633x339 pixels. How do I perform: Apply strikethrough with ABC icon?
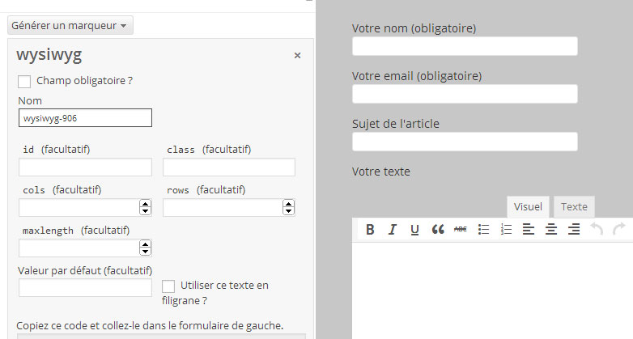[x=461, y=230]
